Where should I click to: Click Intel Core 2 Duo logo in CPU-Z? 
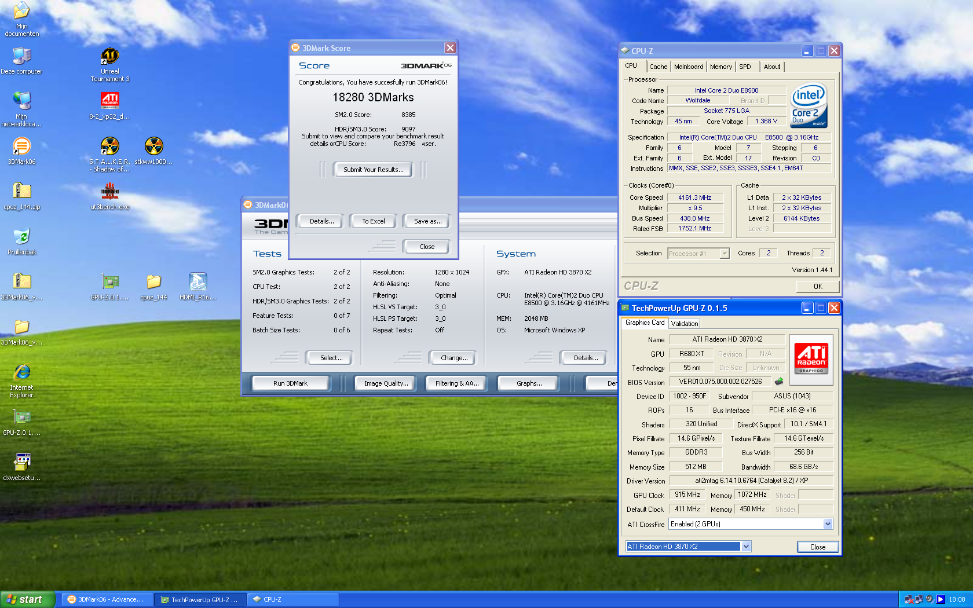(809, 106)
